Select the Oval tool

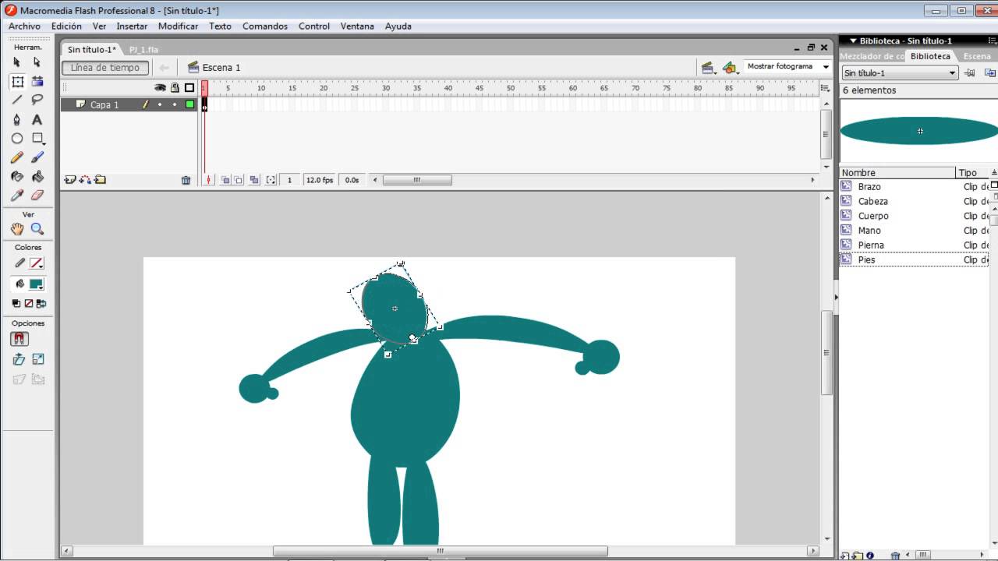pos(17,138)
